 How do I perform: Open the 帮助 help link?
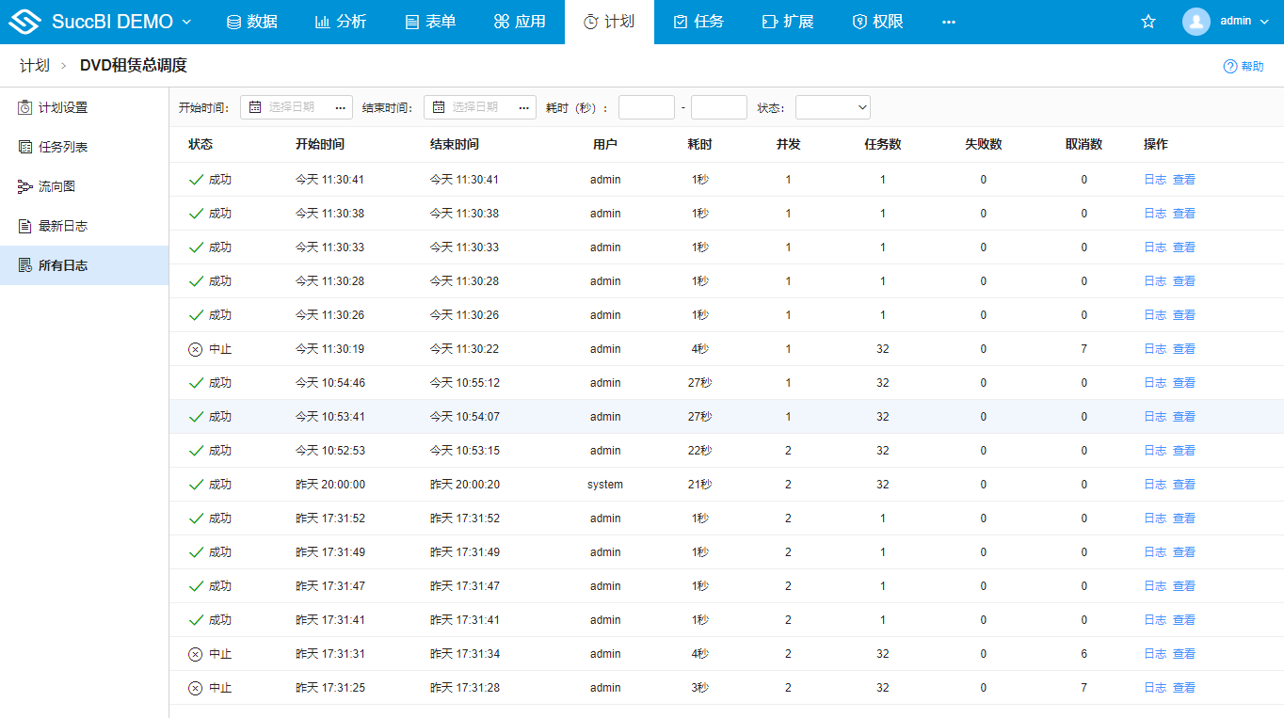pos(1244,66)
